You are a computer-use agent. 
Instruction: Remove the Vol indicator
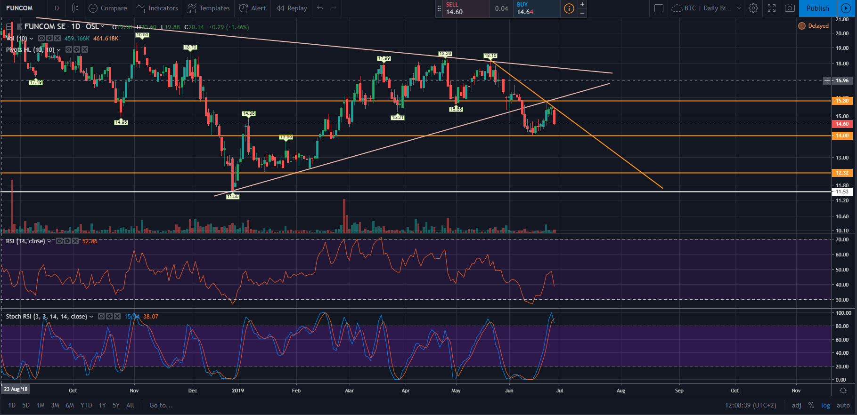tap(57, 38)
